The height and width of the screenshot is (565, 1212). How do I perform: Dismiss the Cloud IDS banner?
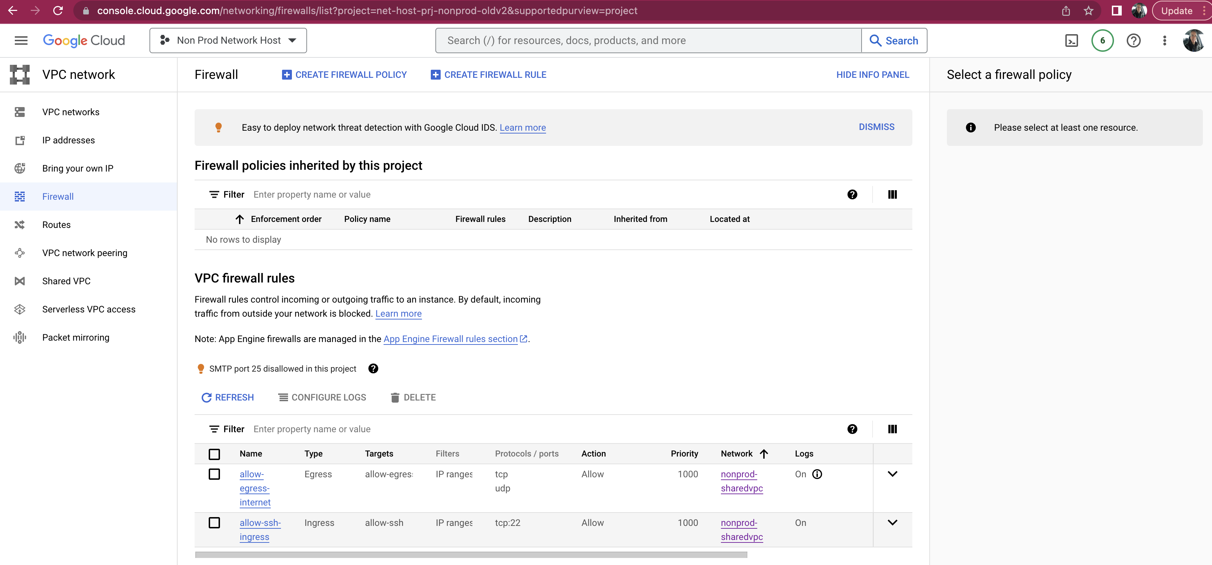click(x=876, y=127)
